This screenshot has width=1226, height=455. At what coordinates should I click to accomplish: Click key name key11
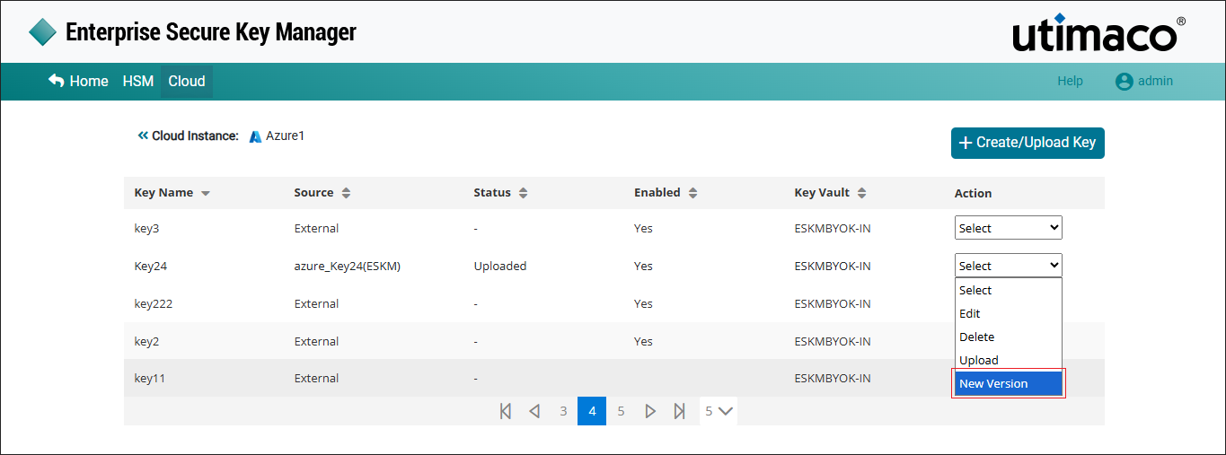pyautogui.click(x=149, y=379)
